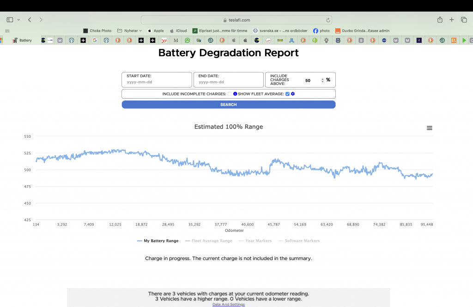This screenshot has height=307, width=473.
Task: Enable the Include Incomplete Charges checkbox
Action: [x=230, y=94]
